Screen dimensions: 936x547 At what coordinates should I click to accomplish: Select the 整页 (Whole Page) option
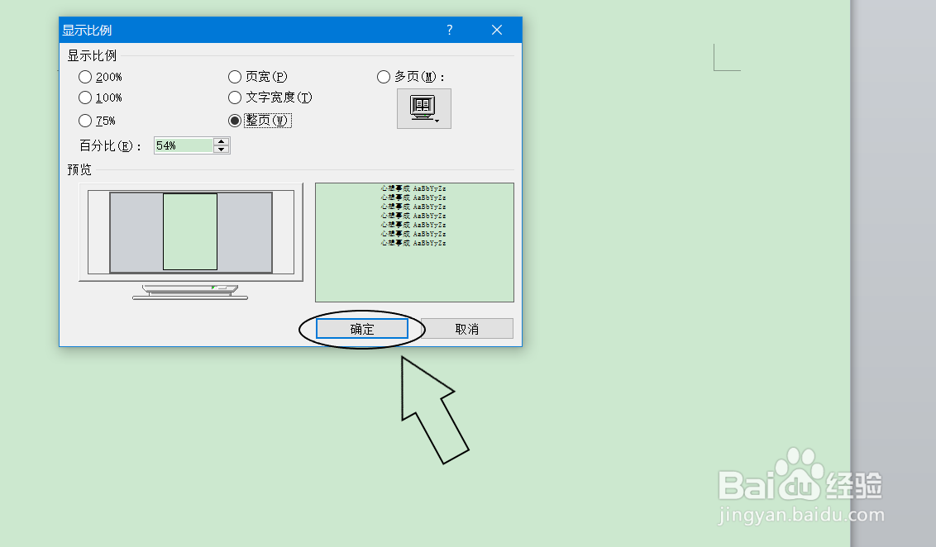235,120
